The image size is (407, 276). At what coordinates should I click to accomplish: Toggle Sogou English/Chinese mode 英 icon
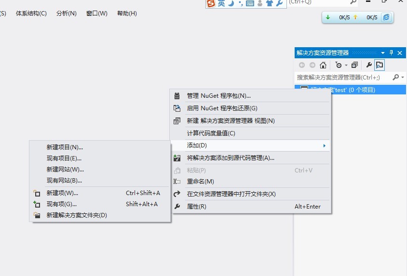tap(221, 3)
